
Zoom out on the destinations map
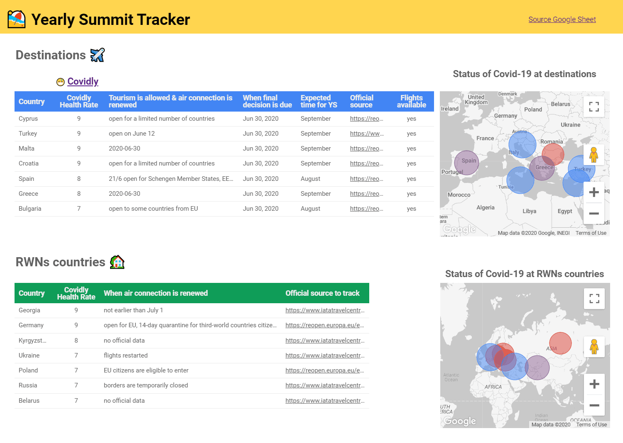594,213
